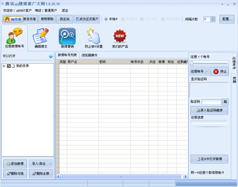The height and width of the screenshot is (187, 238).
Task: Click 粉丝 column header
Action: click(x=172, y=62)
